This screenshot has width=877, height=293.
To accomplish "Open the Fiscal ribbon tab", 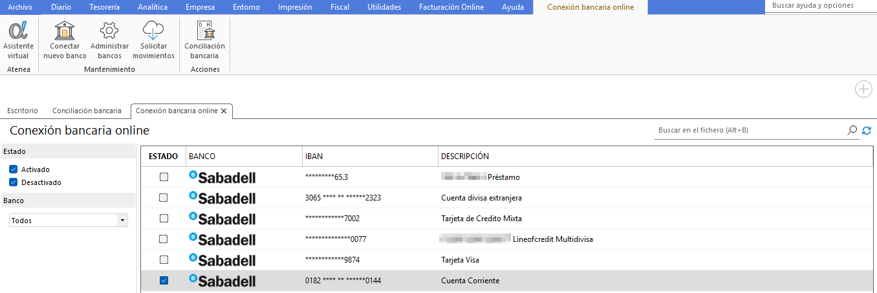I will point(340,7).
